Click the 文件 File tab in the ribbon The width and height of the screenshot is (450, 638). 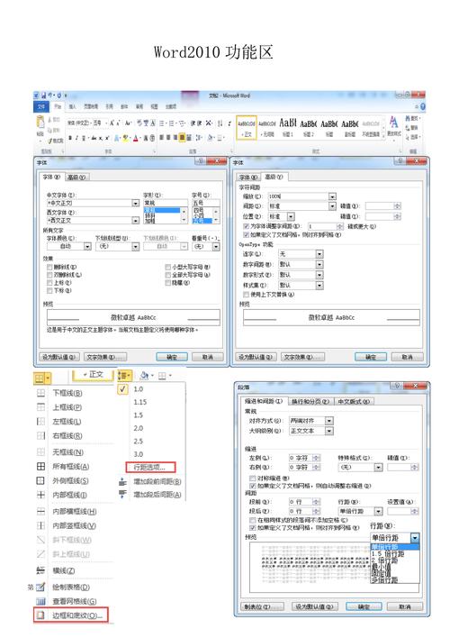point(41,106)
